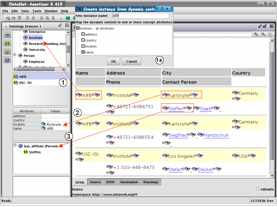Iconify the Ontology Browser 1 panel

60,25
